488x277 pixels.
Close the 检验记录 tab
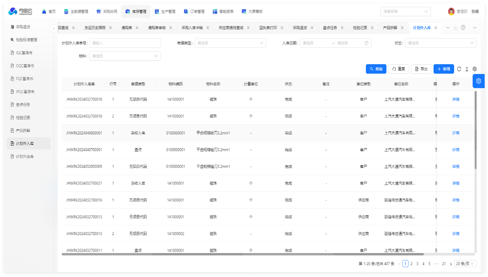click(x=372, y=28)
